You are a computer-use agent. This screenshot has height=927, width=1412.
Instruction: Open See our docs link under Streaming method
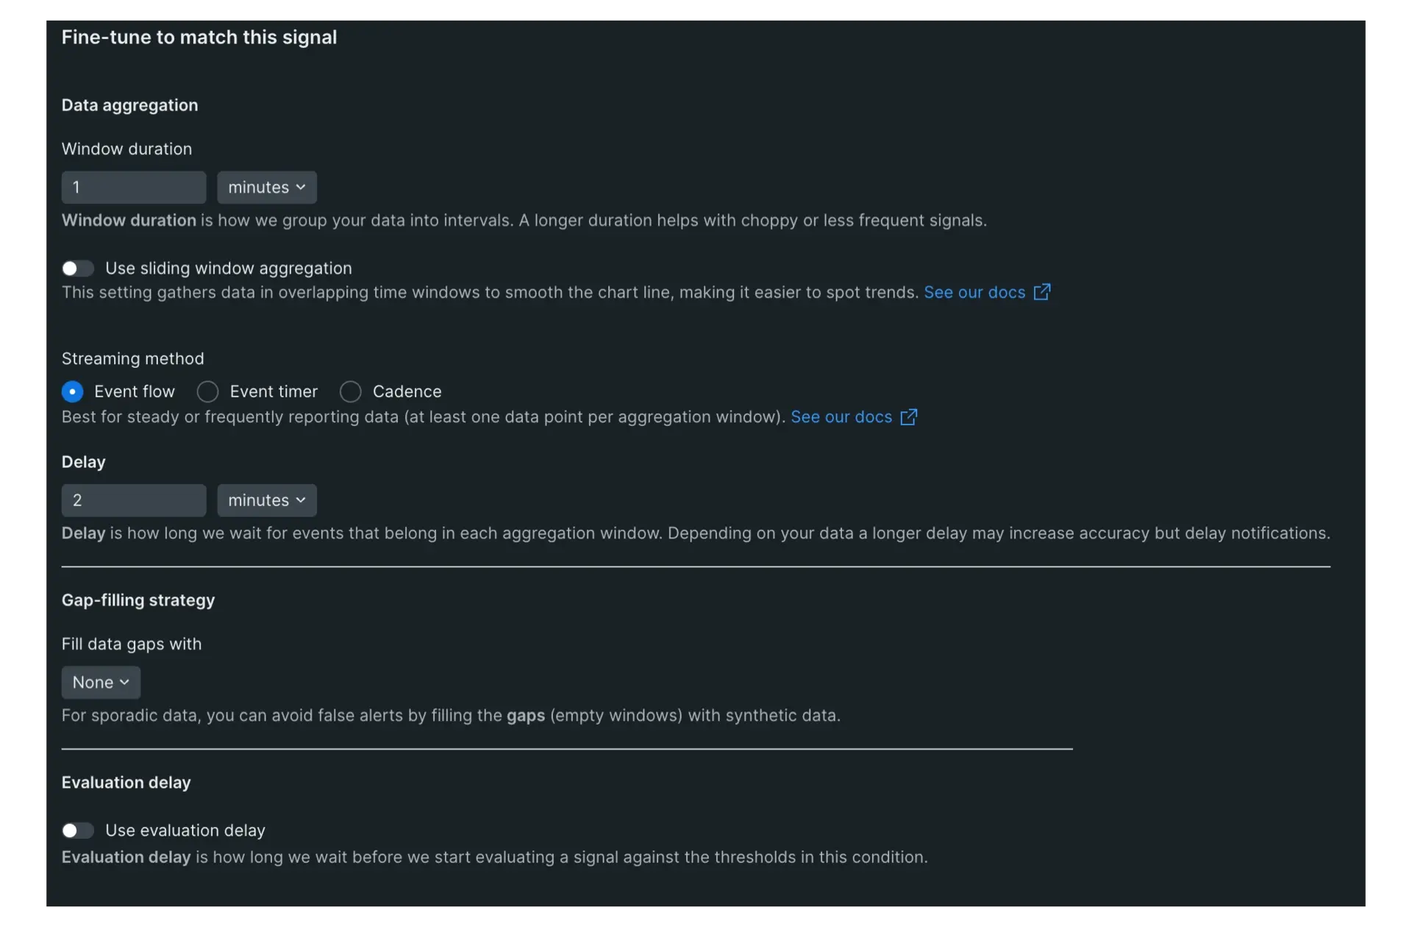(x=841, y=417)
